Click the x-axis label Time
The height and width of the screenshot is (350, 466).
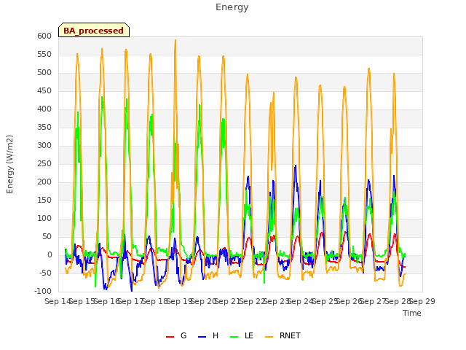pos(412,313)
